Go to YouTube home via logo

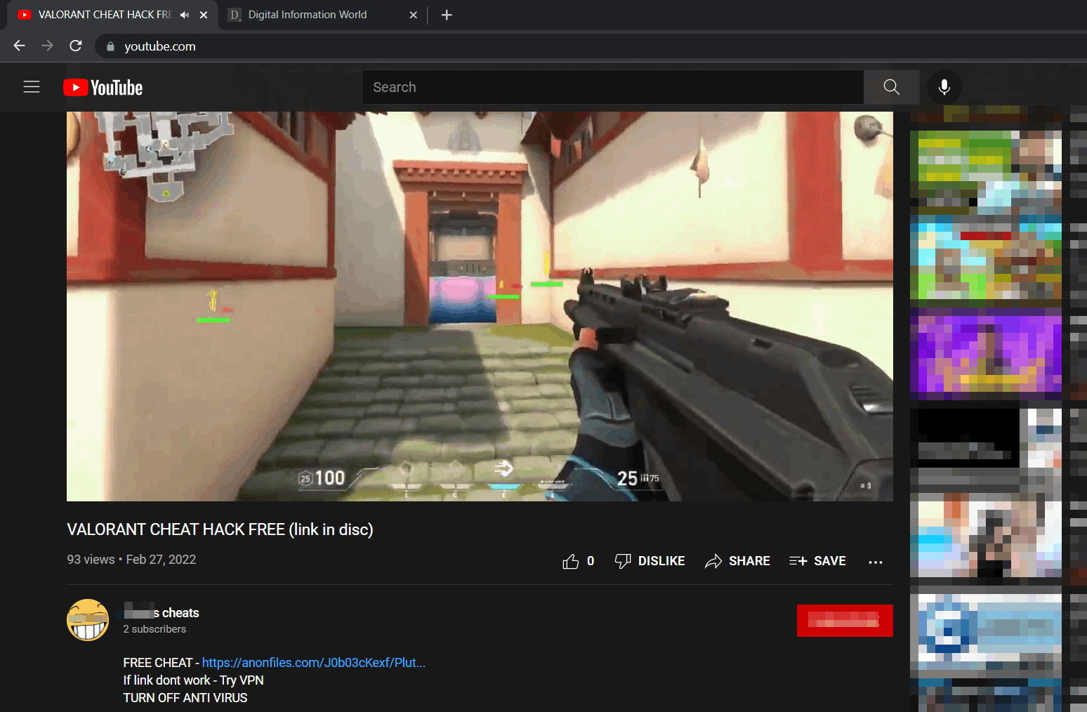[103, 87]
